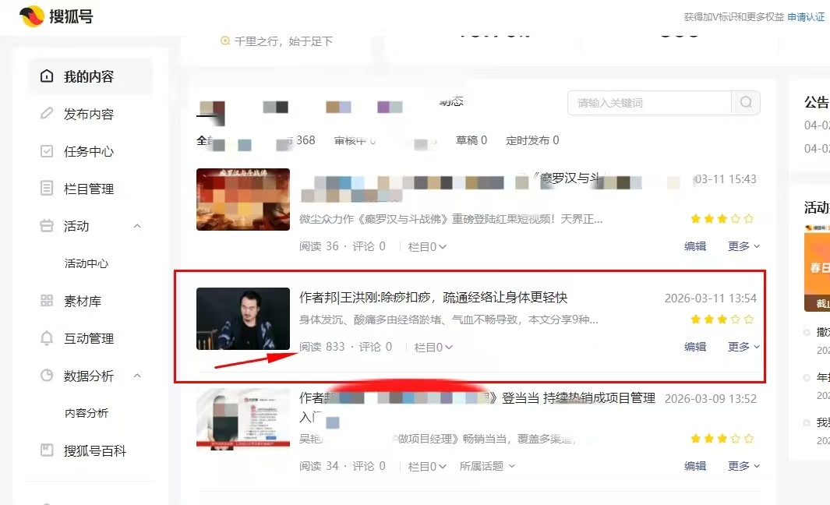Select the 发布内容 pencil icon
830x505 pixels.
pos(47,113)
